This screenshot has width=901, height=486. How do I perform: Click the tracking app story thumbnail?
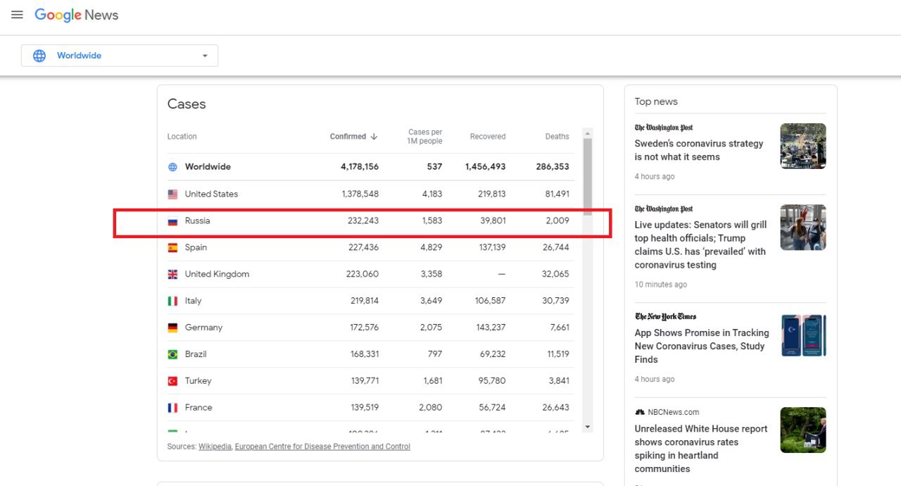[803, 335]
